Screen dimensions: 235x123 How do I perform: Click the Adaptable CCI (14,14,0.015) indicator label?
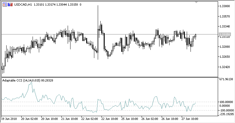pos(21,81)
